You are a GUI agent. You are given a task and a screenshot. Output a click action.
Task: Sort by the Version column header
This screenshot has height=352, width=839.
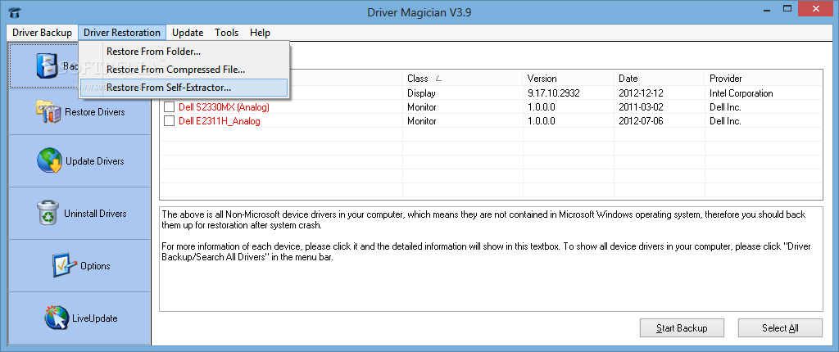(x=569, y=78)
